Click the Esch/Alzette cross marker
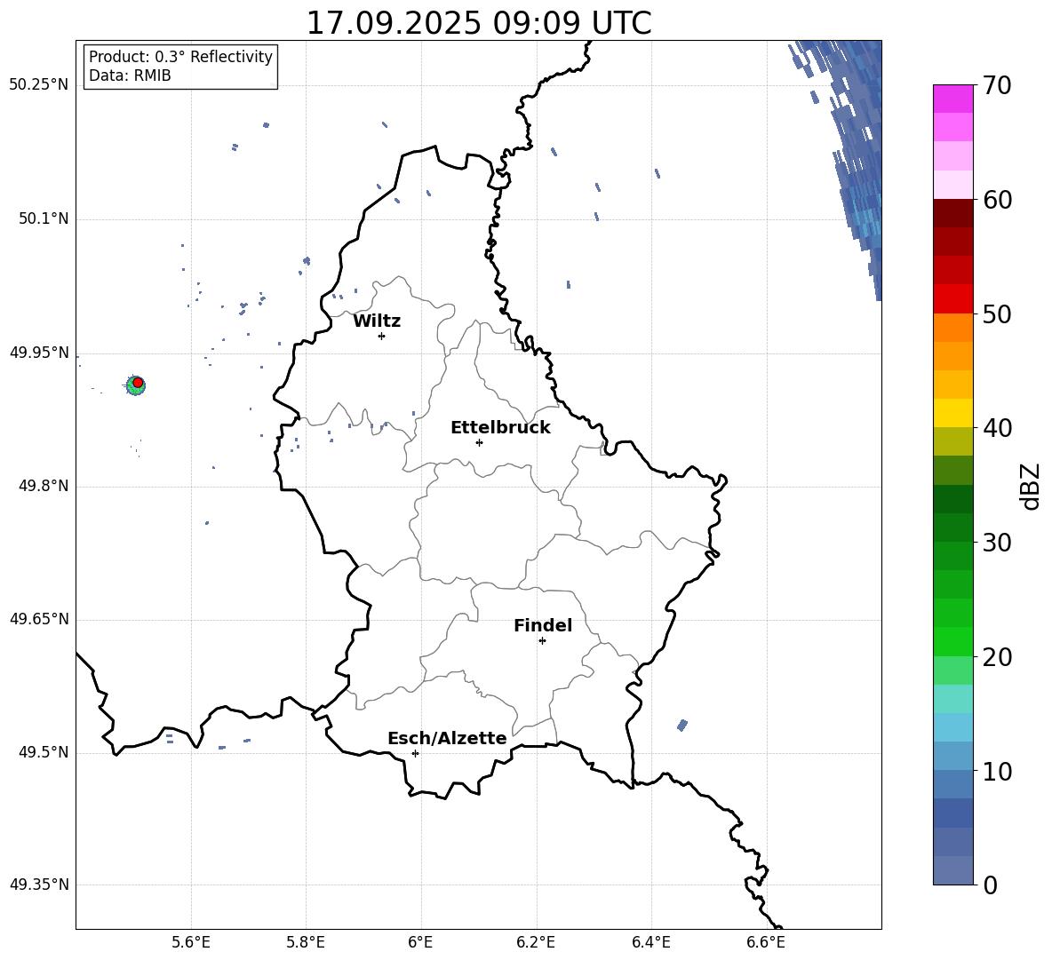The width and height of the screenshot is (1052, 960). (415, 753)
